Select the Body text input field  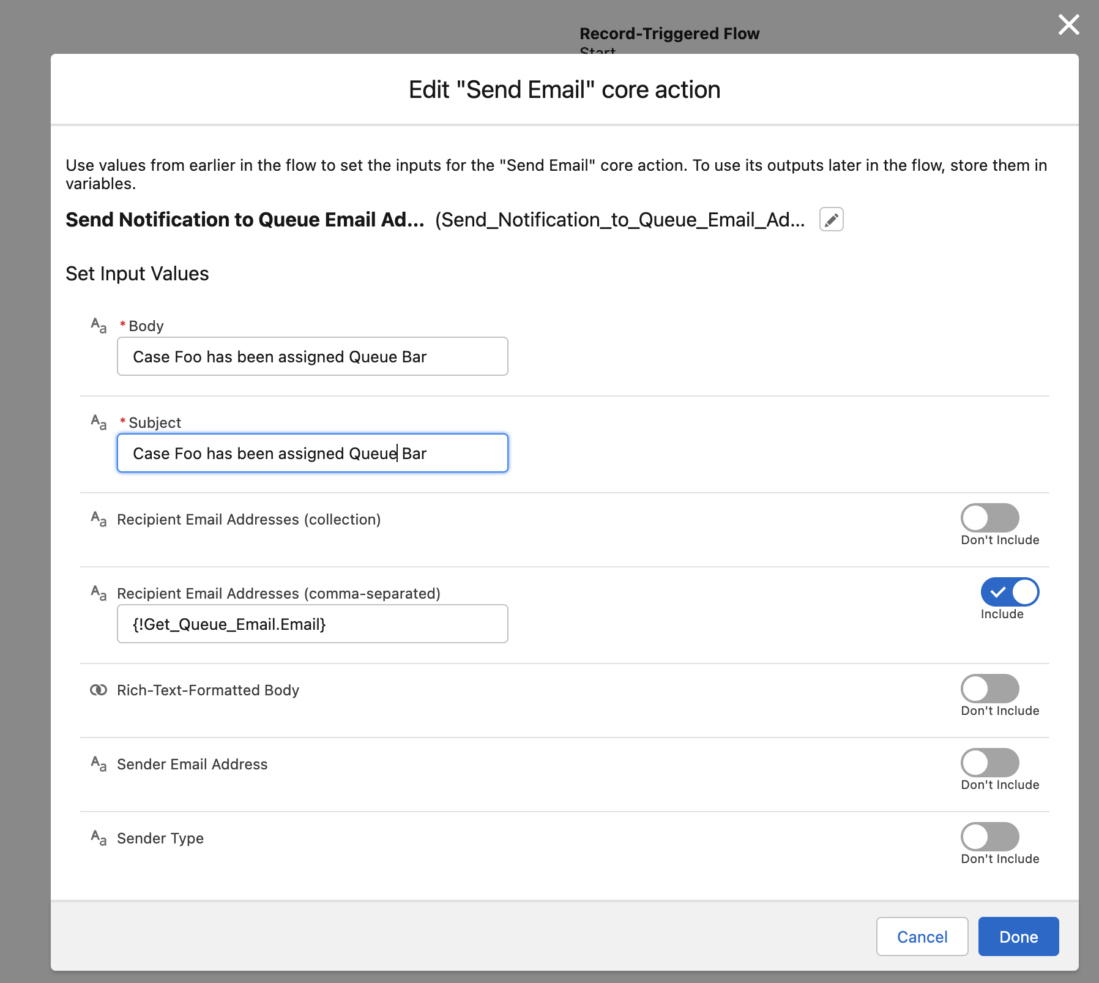(x=312, y=356)
